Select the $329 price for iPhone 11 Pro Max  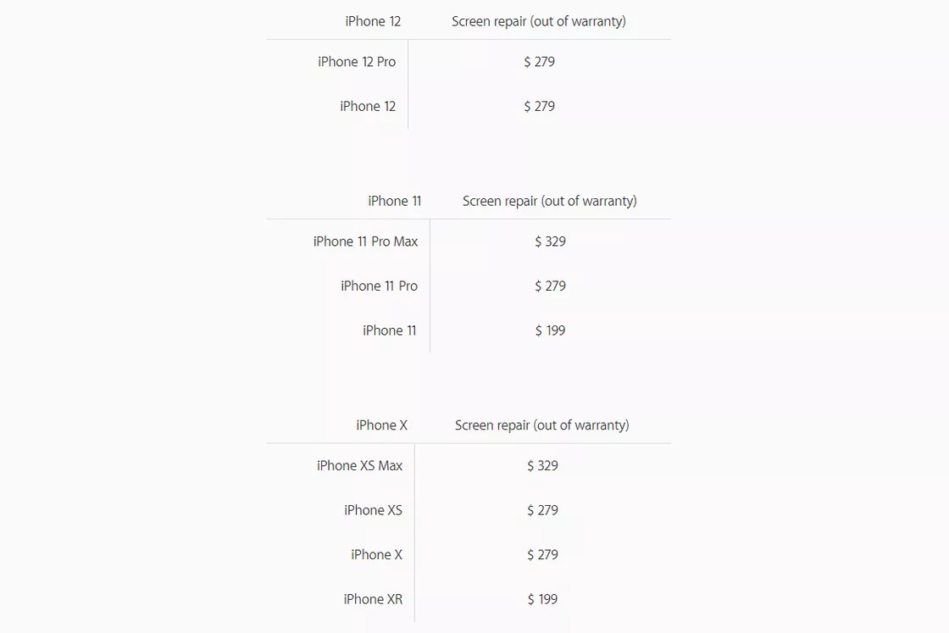point(550,242)
